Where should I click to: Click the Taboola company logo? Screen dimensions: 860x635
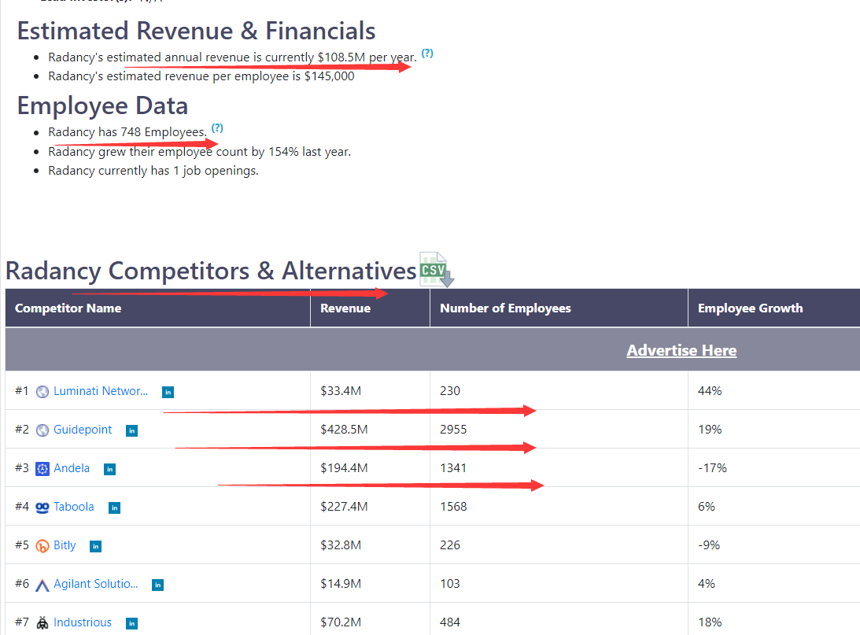click(42, 508)
